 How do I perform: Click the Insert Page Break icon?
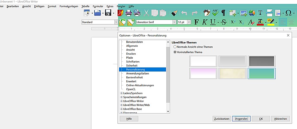pos(269,13)
